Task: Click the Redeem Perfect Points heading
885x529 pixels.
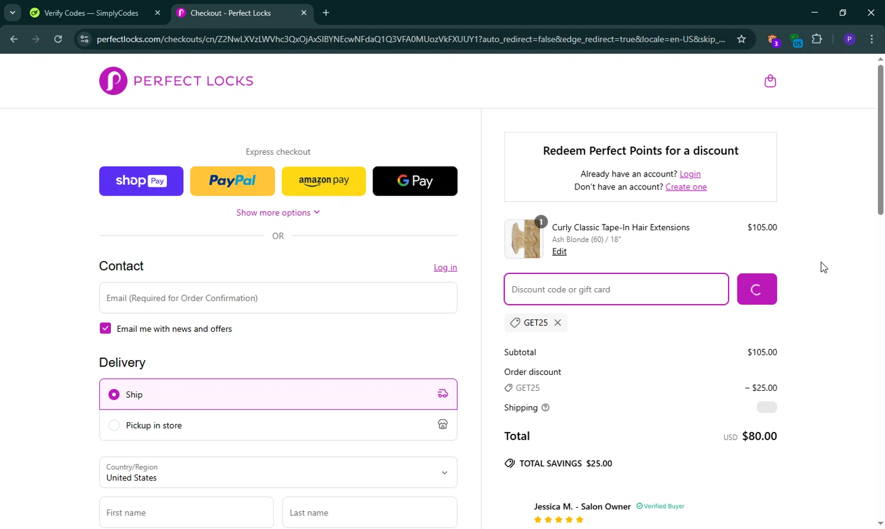Action: (x=641, y=151)
